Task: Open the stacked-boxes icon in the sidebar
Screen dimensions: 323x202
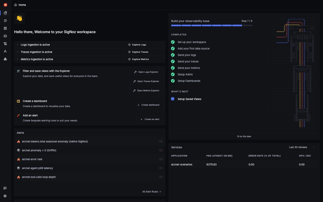Action: [5, 59]
